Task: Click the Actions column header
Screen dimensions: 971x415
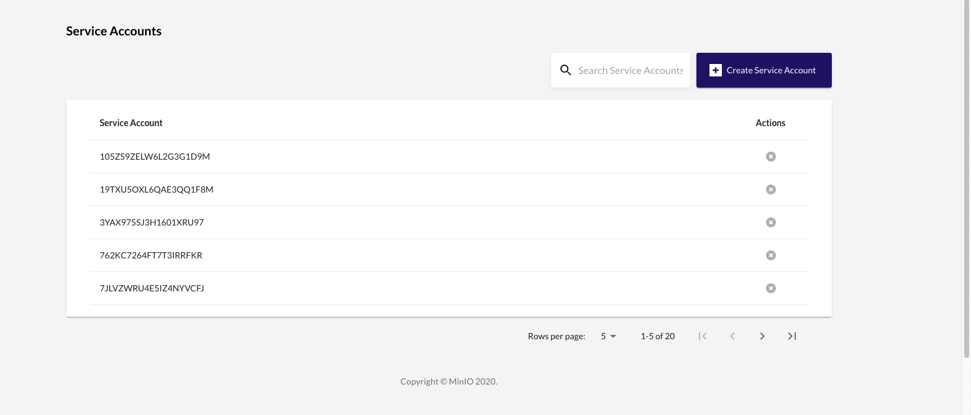Action: [770, 123]
